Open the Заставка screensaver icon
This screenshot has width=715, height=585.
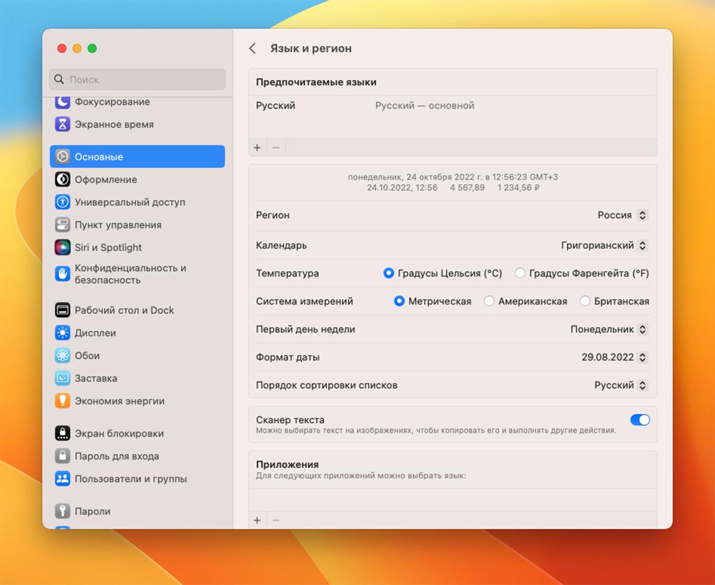coord(63,378)
